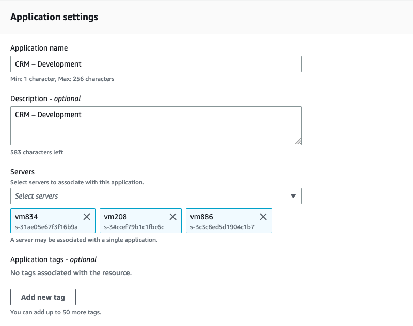Click server ID s-3c3c8ed5d1904c1b7
413x326 pixels.
pyautogui.click(x=222, y=226)
